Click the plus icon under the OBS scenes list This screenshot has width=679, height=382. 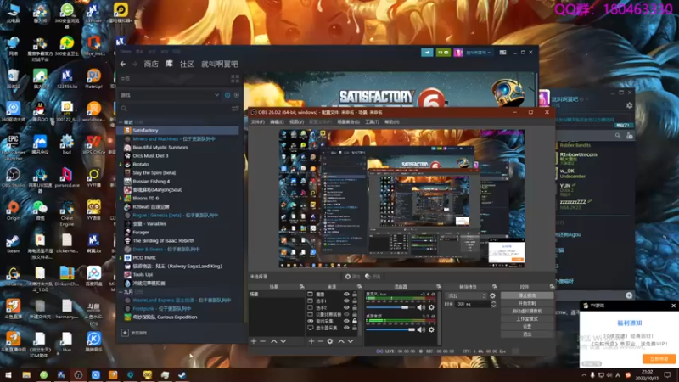[254, 341]
